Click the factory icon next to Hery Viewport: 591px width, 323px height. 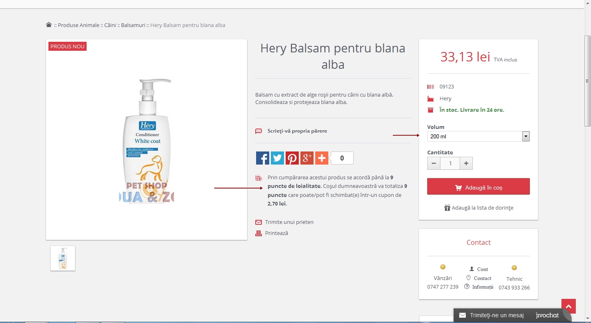[x=431, y=99]
